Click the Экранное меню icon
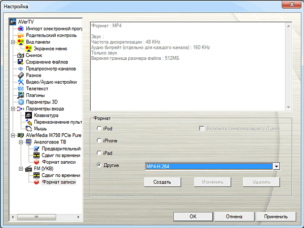Viewport: 304px width, 228px height. 28,49
